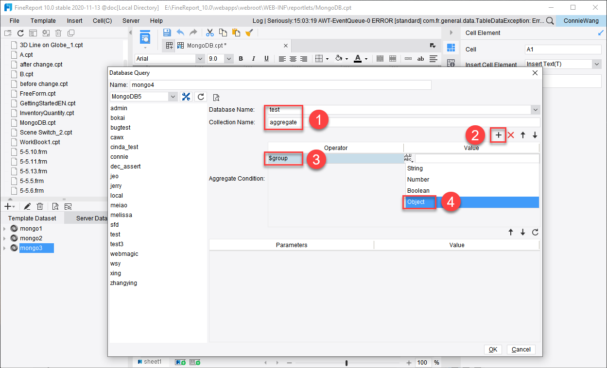607x368 pixels.
Task: Open the MongoDB5 connection dropdown
Action: click(173, 97)
